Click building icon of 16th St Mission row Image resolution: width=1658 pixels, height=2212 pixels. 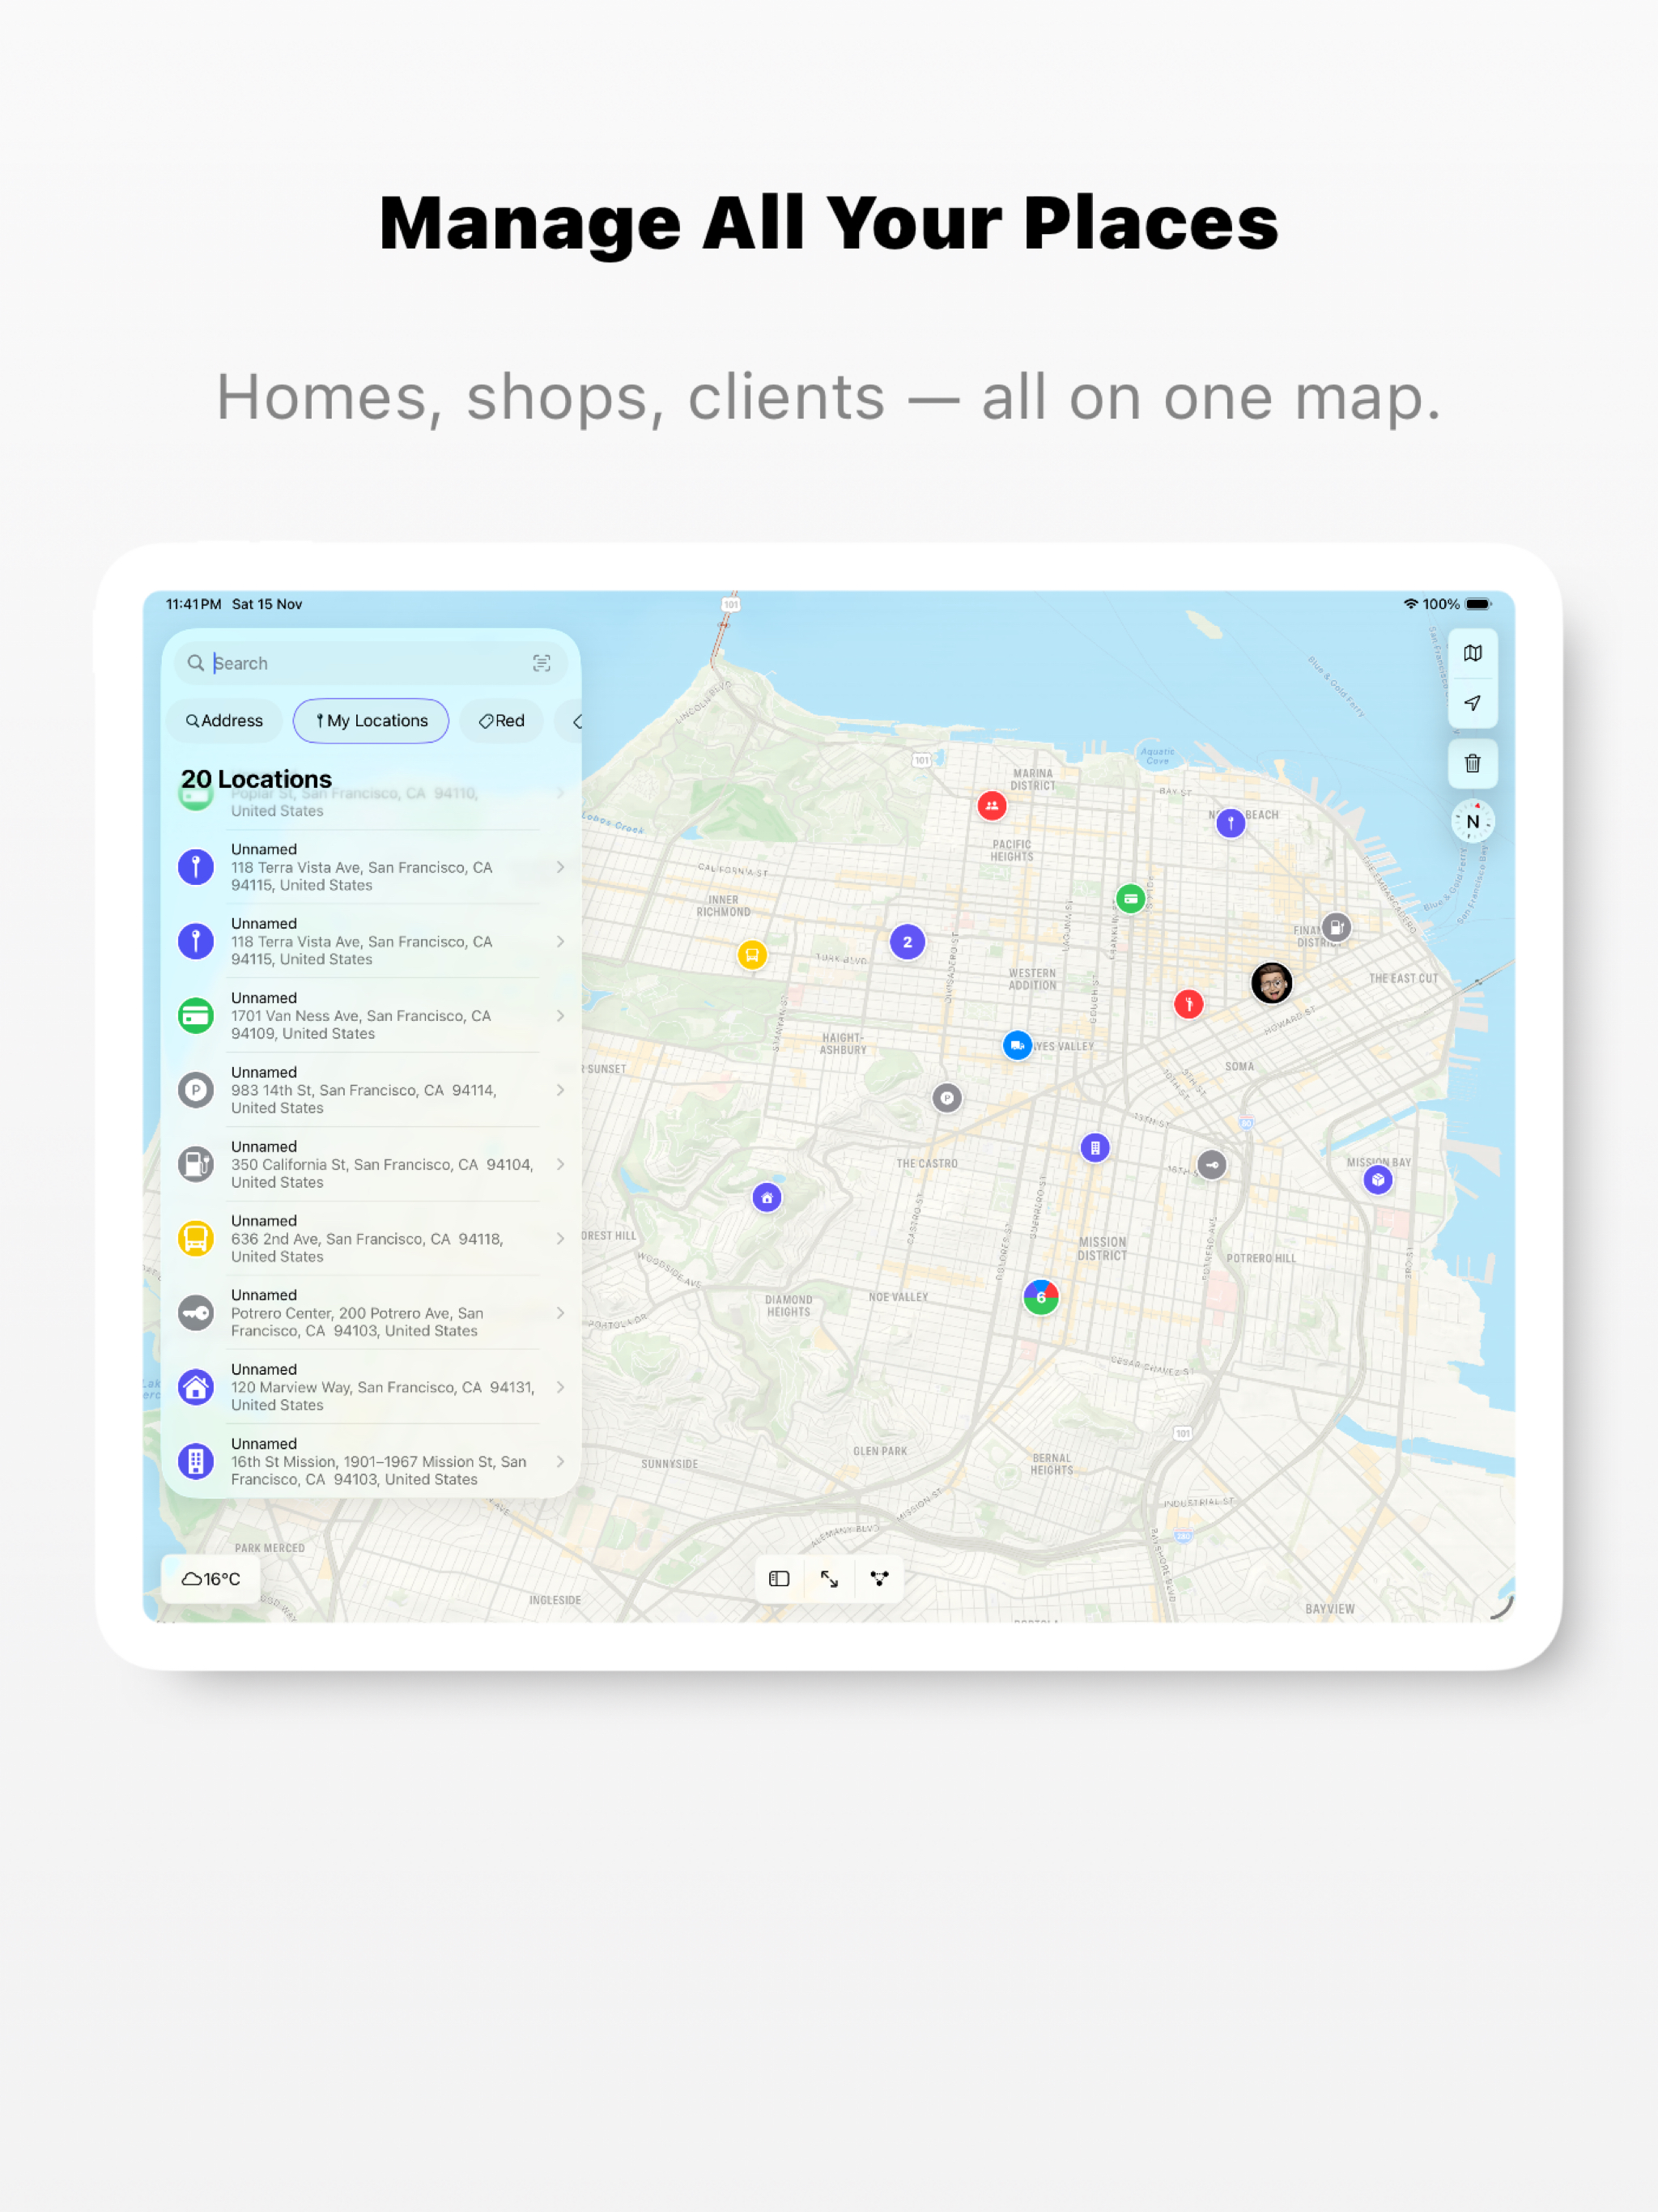pos(196,1461)
